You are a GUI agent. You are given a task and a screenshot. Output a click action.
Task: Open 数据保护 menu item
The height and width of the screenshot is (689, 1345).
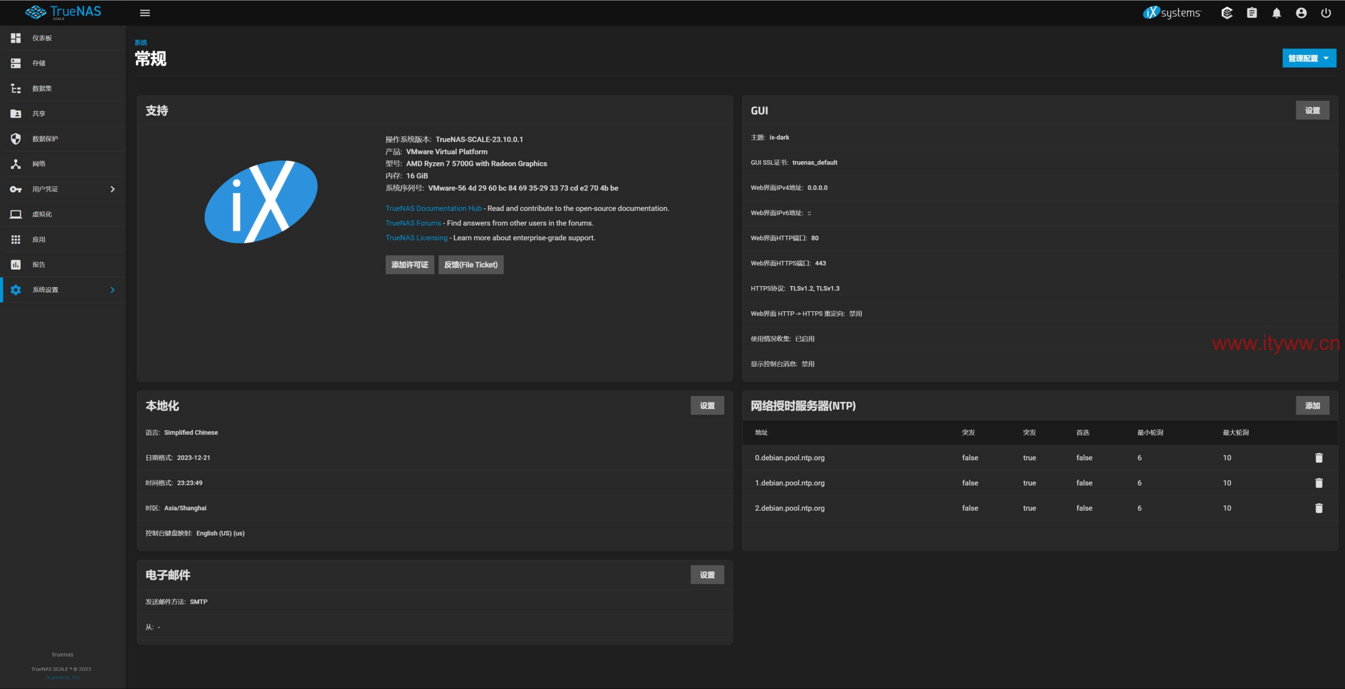pos(63,139)
